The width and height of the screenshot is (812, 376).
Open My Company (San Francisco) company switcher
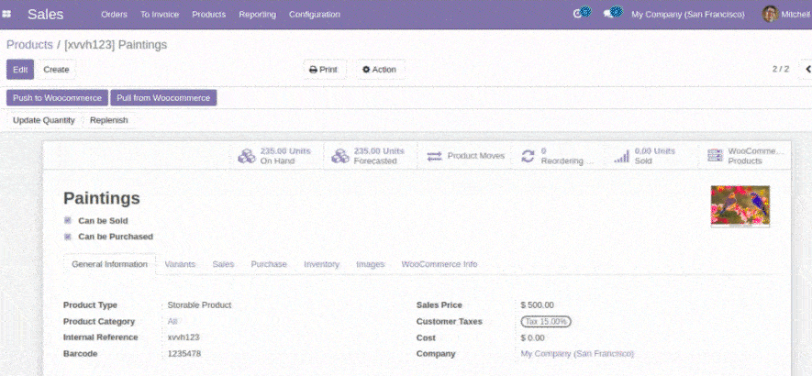click(687, 15)
